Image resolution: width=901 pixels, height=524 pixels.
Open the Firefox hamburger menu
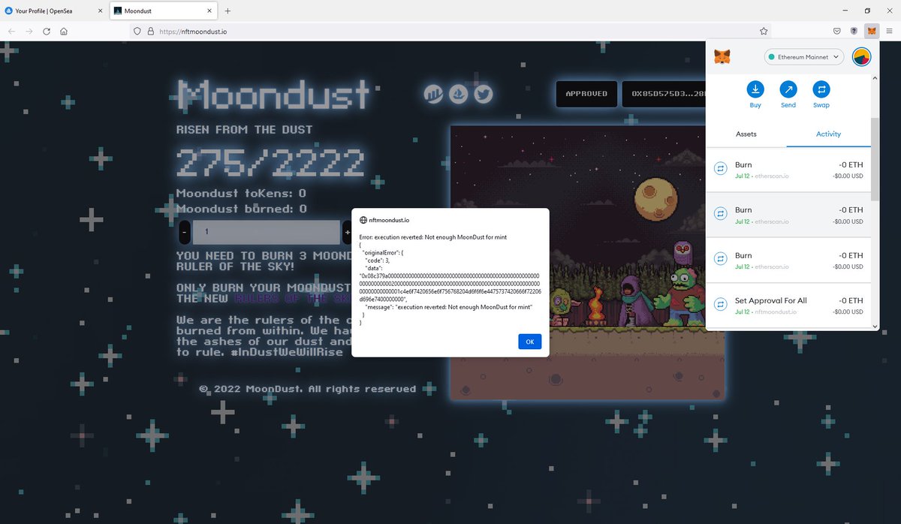[890, 32]
